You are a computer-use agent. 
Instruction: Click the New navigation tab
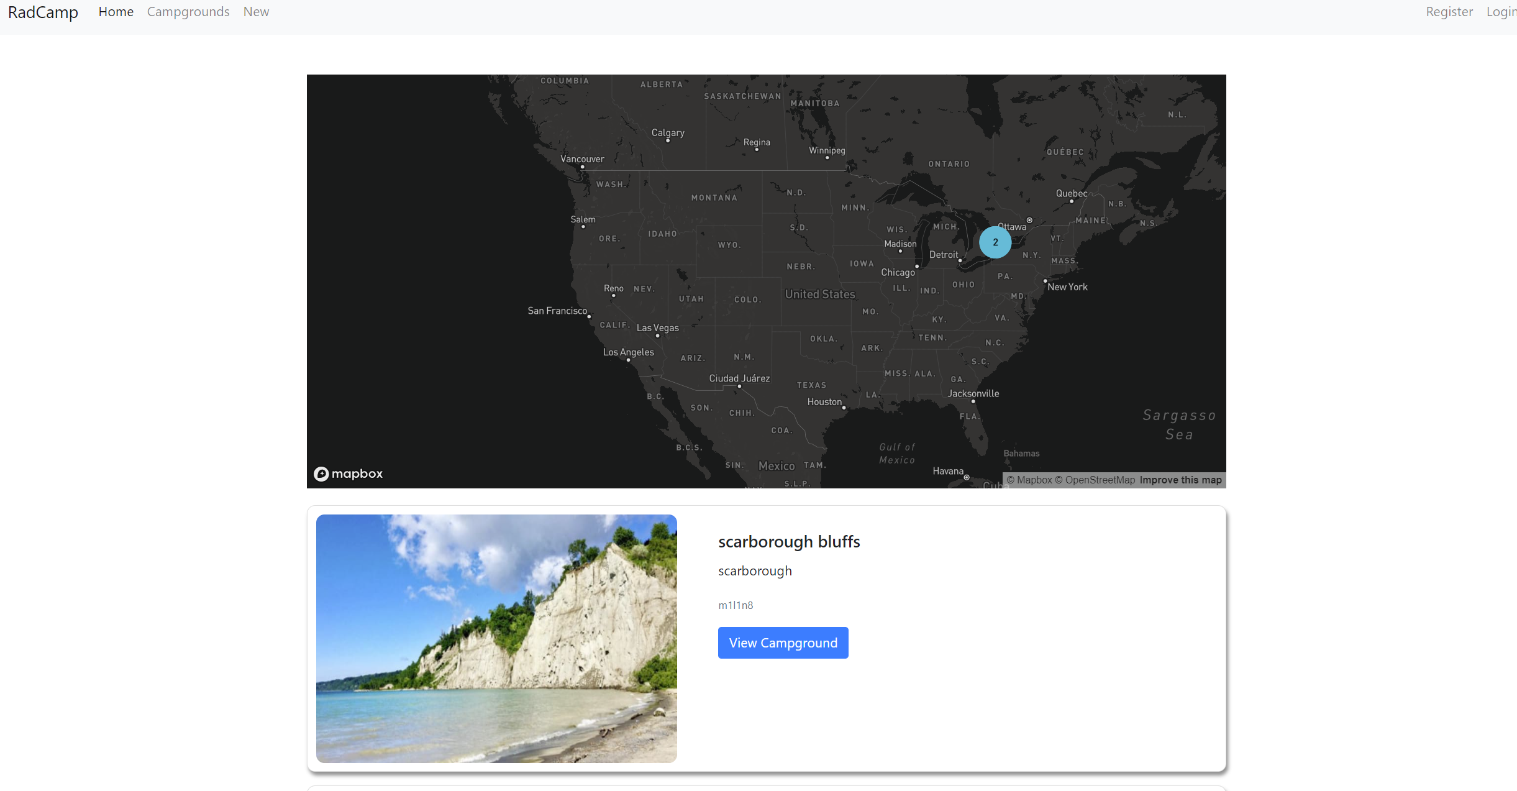point(255,11)
